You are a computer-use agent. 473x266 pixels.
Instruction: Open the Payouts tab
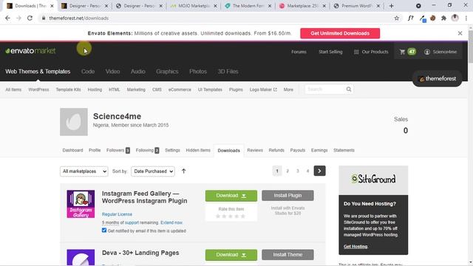pyautogui.click(x=297, y=150)
